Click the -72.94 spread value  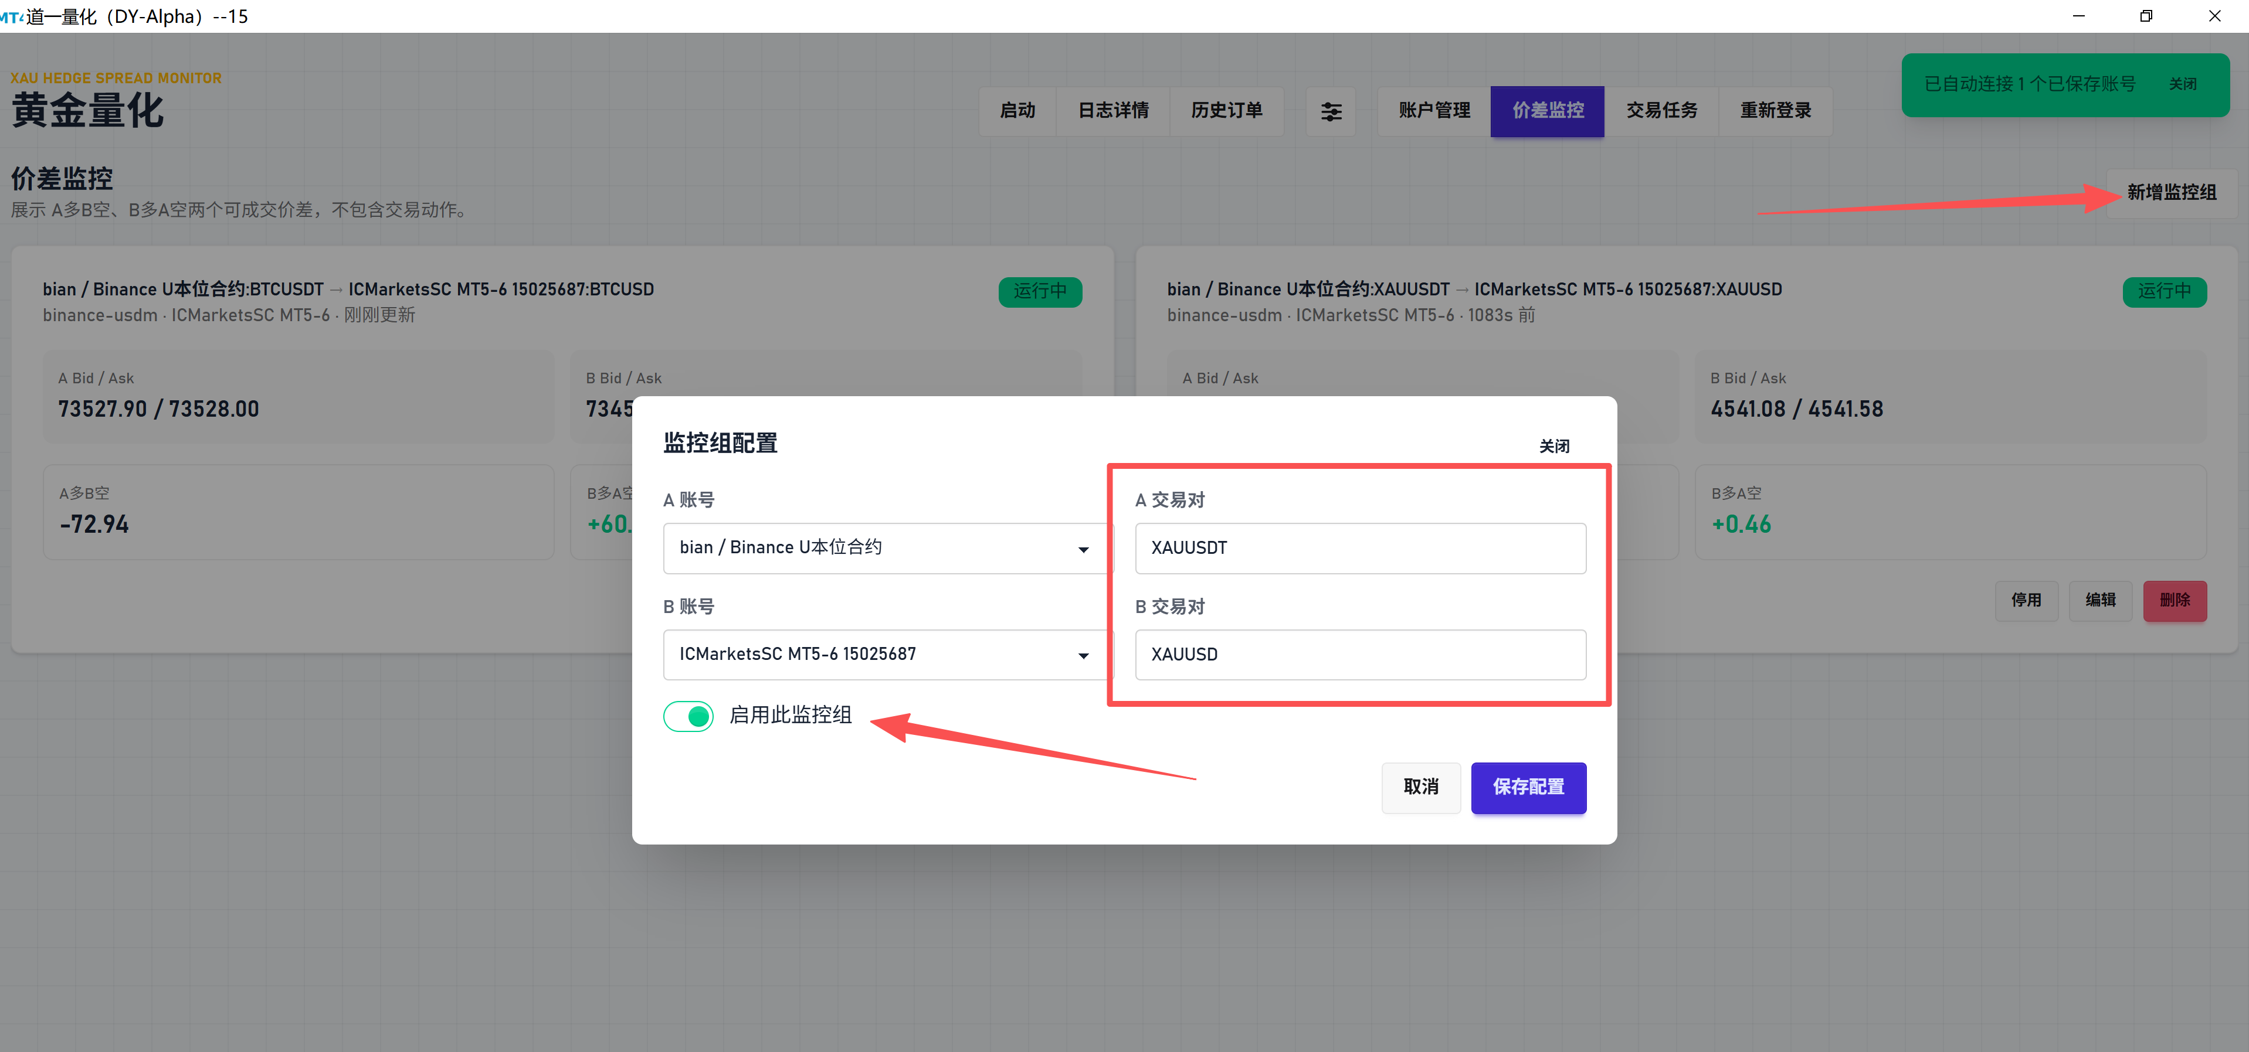point(94,525)
